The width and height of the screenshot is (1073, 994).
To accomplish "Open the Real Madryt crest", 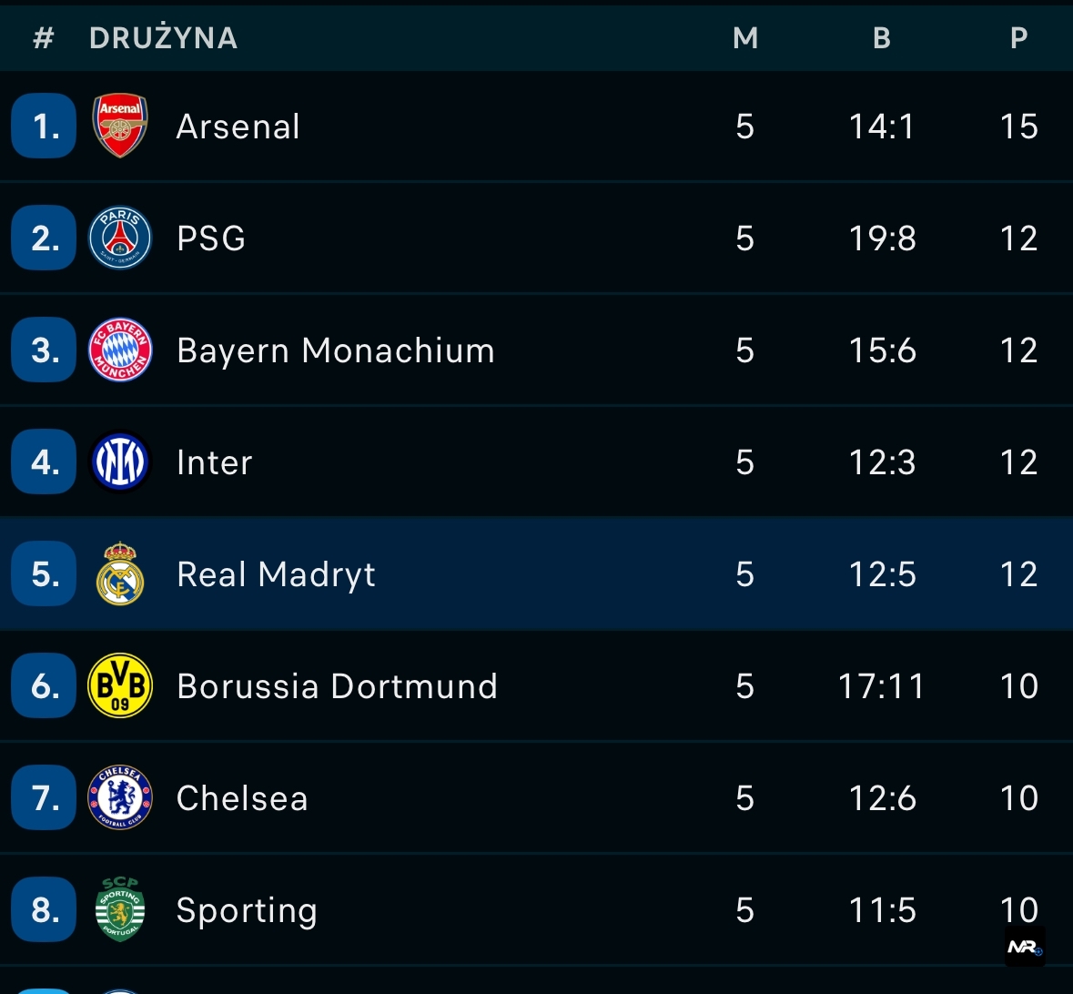I will point(119,573).
